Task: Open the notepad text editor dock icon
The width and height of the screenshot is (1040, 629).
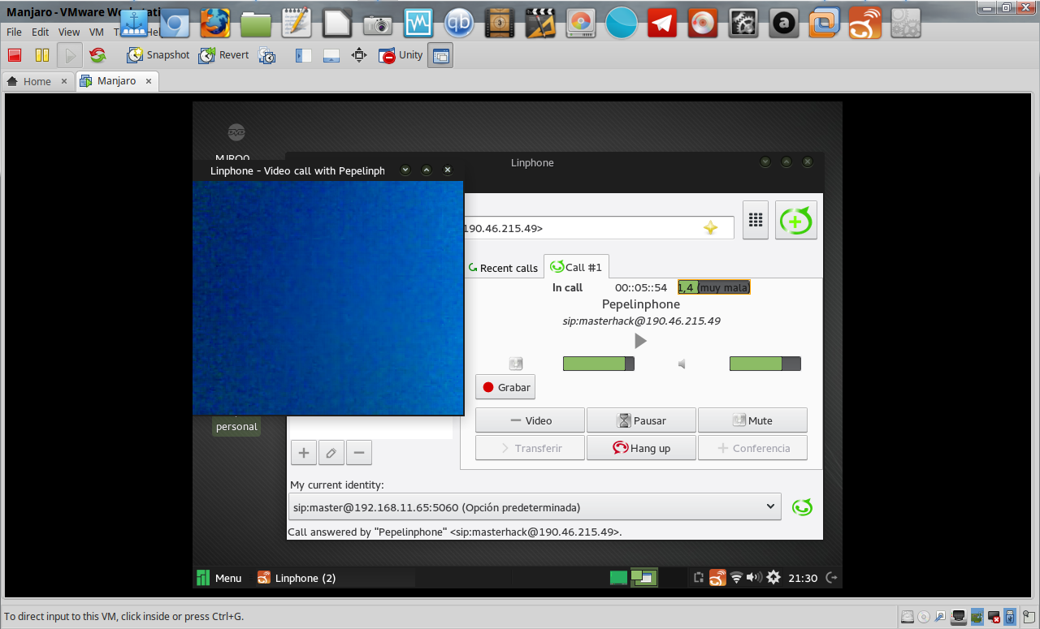Action: click(297, 23)
